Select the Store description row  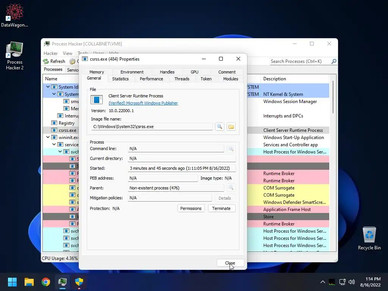tap(269, 216)
